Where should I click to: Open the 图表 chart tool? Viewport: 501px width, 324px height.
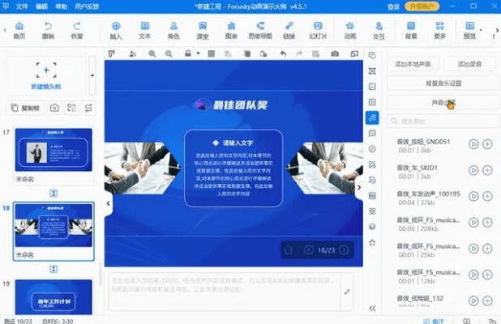click(231, 31)
